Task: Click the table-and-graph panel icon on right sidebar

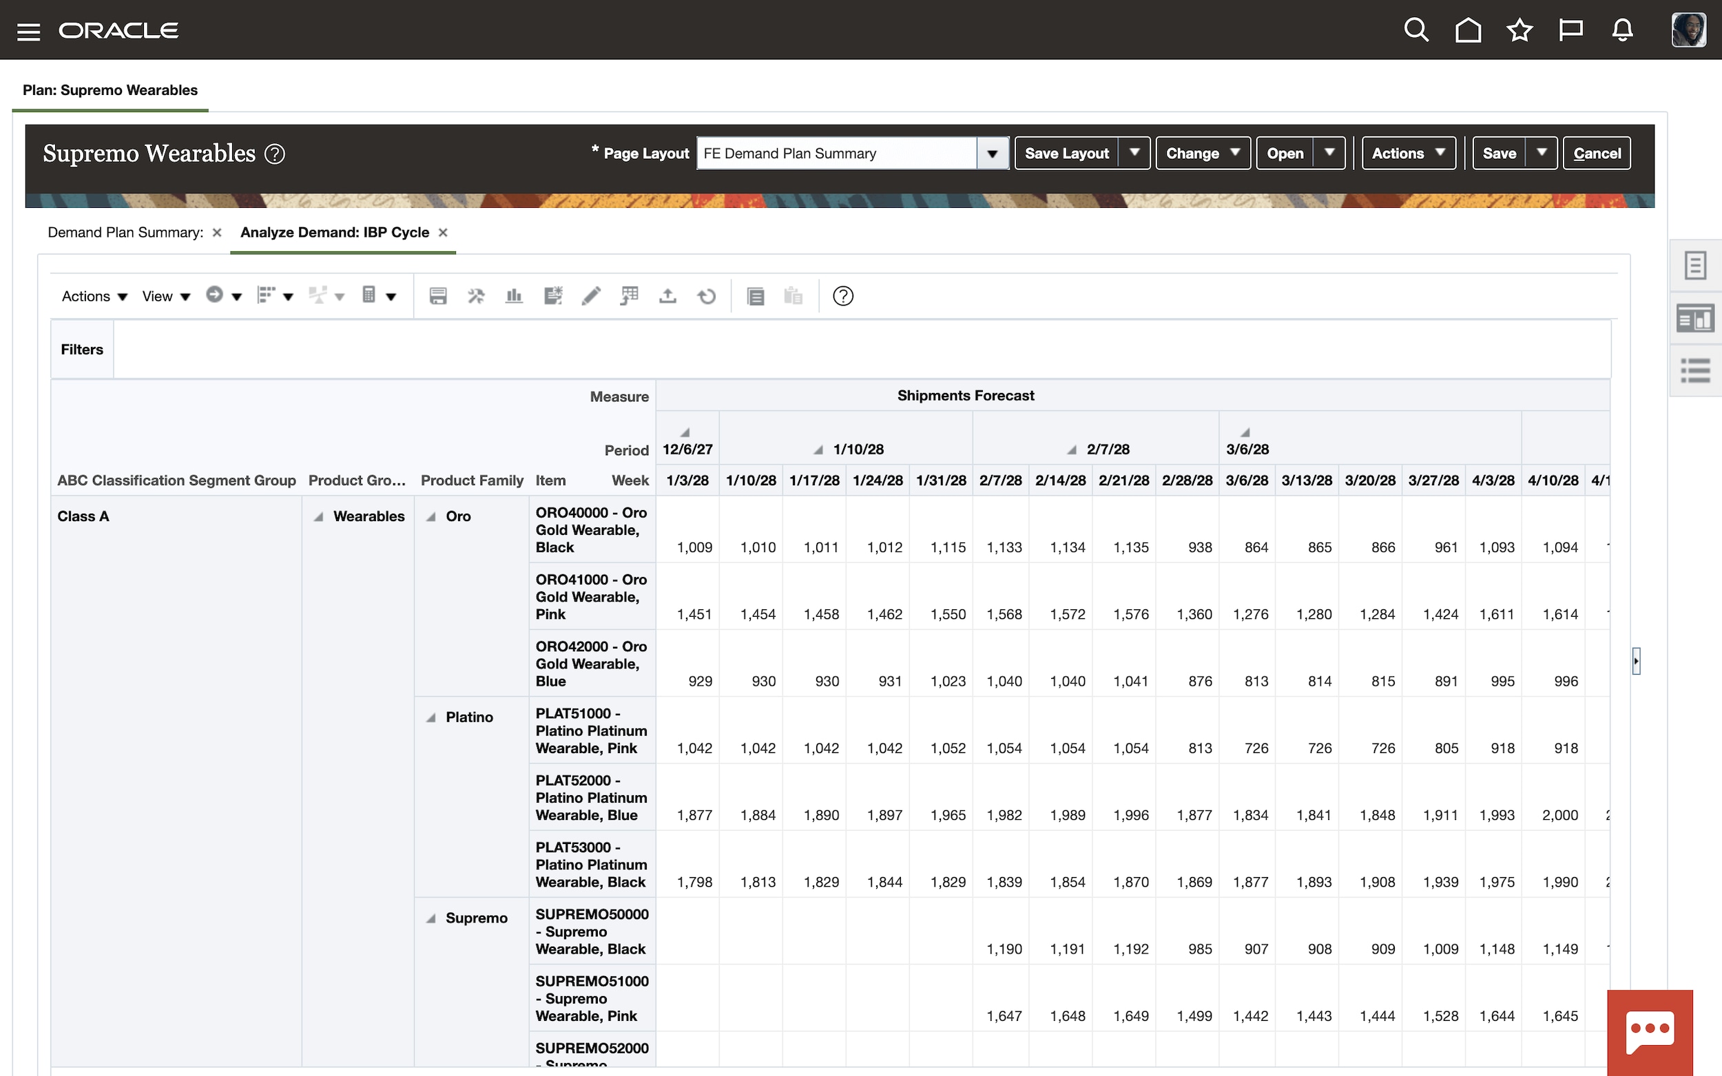Action: (x=1697, y=317)
